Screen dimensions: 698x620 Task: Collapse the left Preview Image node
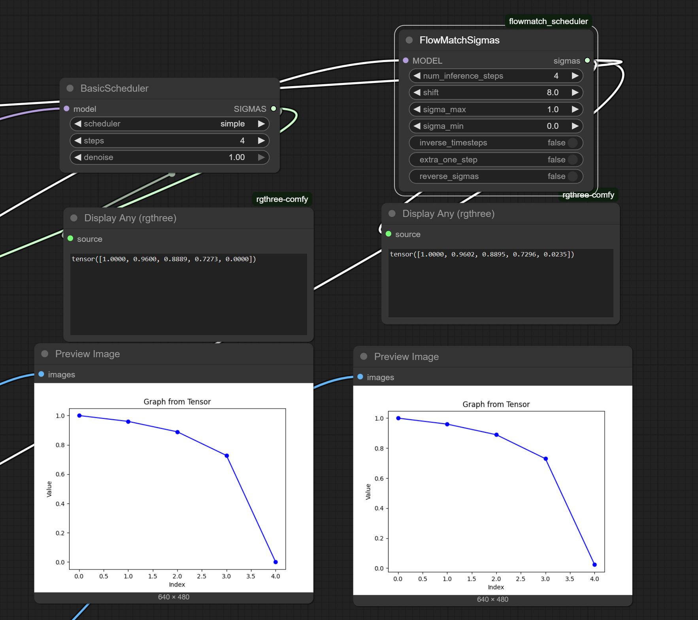point(45,354)
